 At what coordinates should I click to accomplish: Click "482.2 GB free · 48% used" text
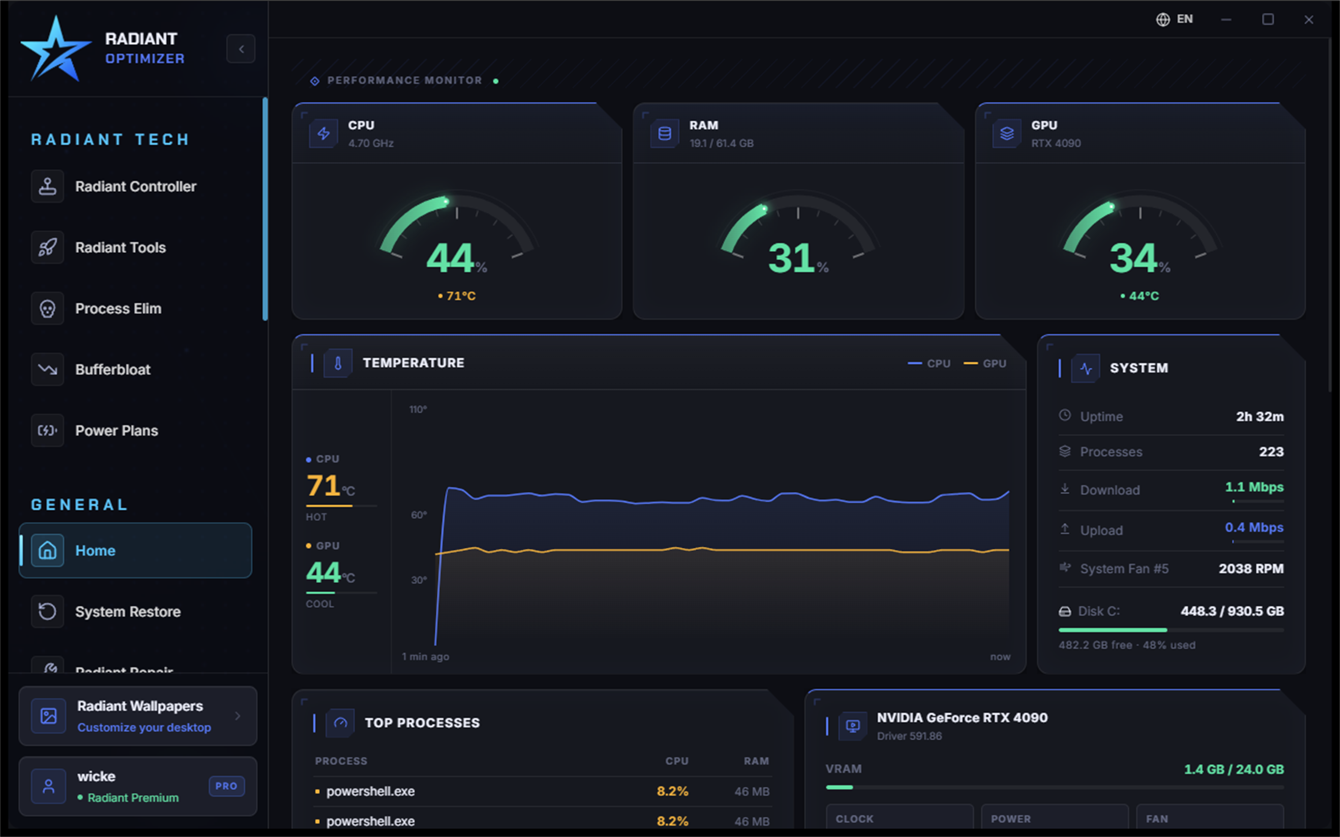(1127, 645)
